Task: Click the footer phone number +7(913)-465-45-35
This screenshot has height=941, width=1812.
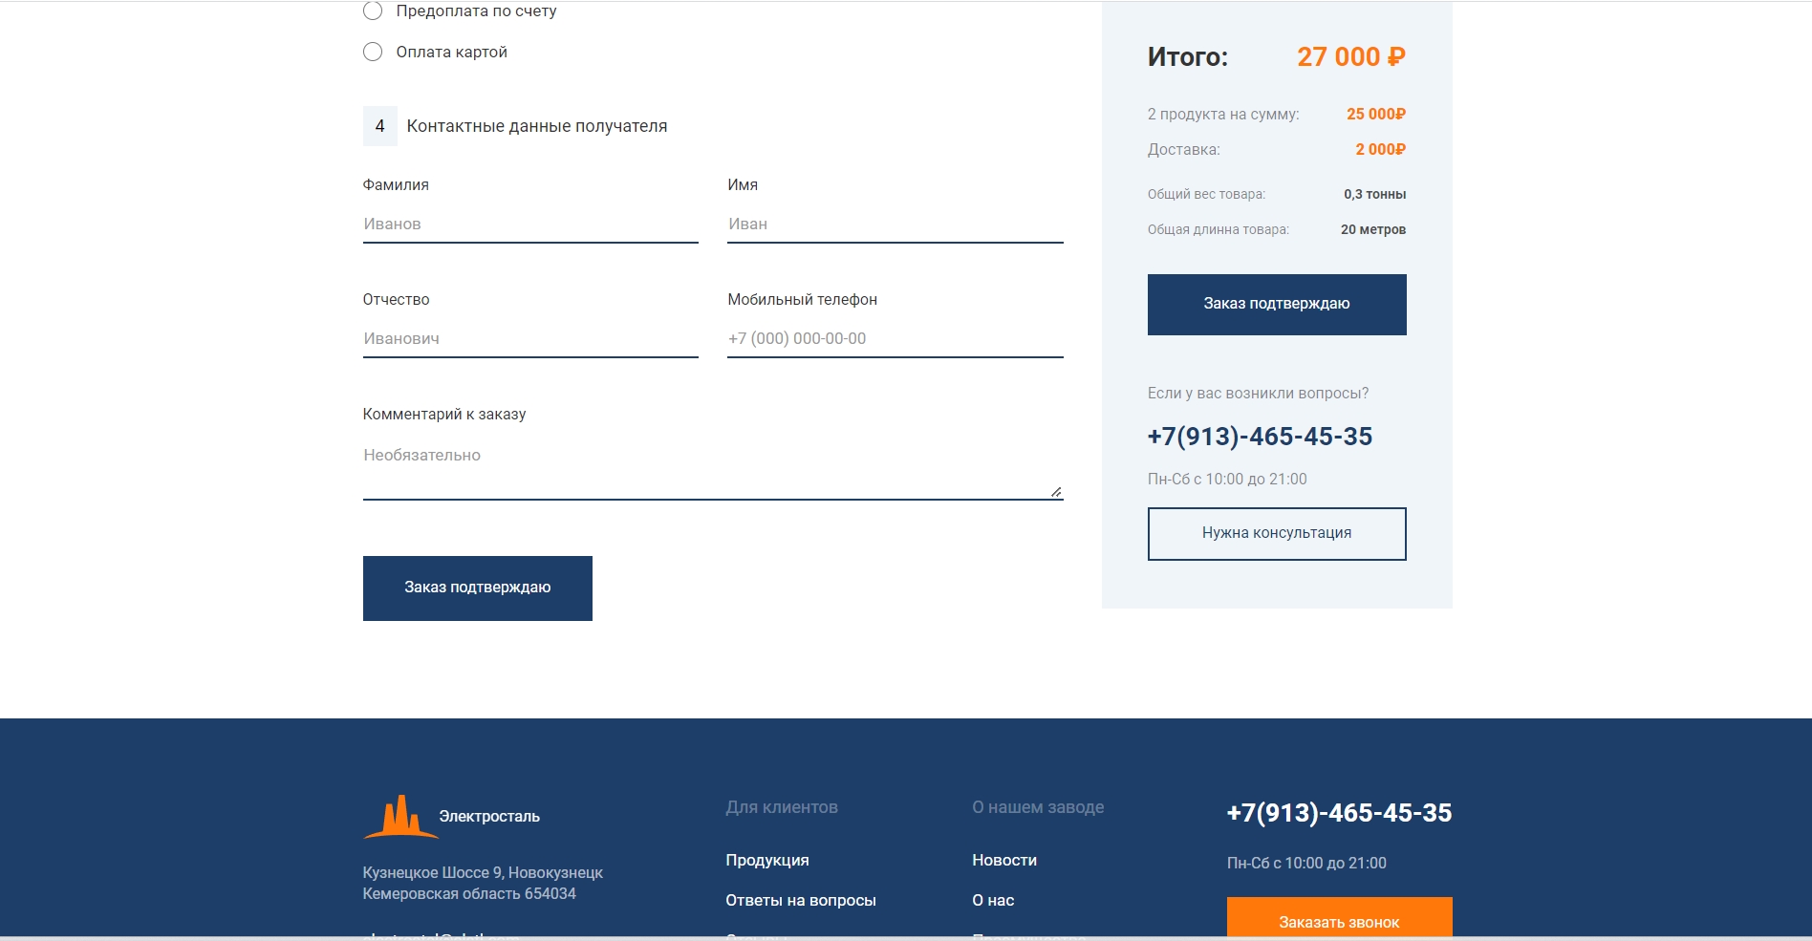Action: point(1339,813)
